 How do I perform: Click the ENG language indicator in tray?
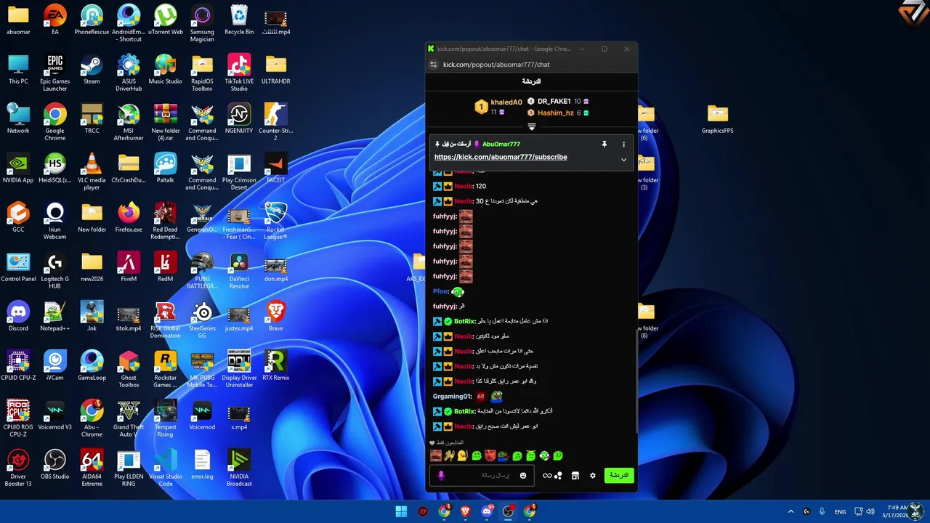point(840,511)
